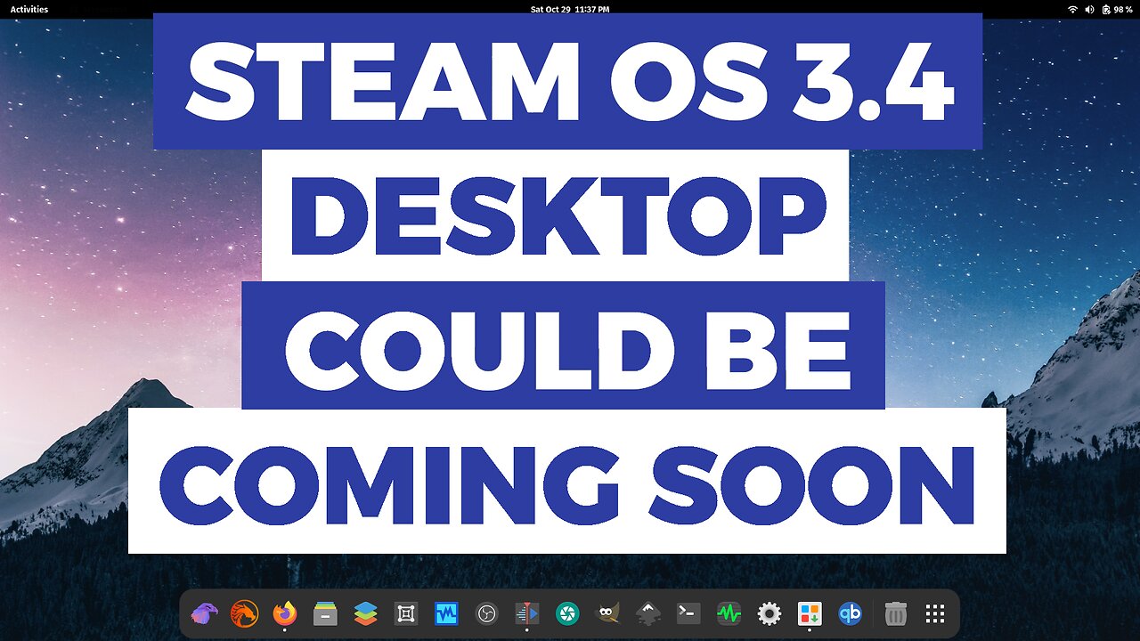
Task: Open the green pulse system monitor
Action: tap(729, 613)
